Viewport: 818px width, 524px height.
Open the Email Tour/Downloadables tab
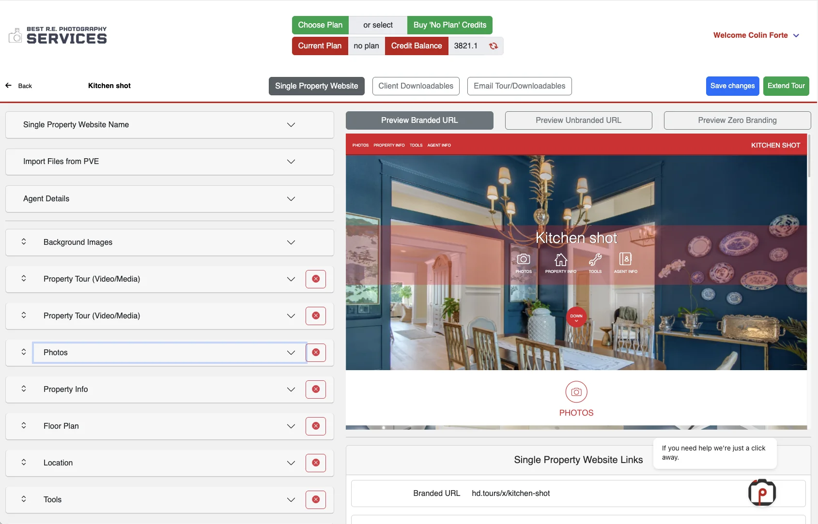(x=519, y=86)
